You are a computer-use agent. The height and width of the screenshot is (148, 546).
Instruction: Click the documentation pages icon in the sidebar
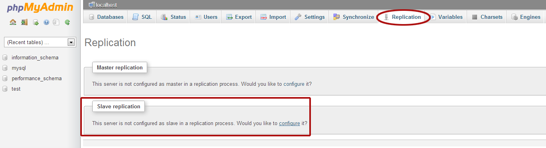pyautogui.click(x=56, y=22)
